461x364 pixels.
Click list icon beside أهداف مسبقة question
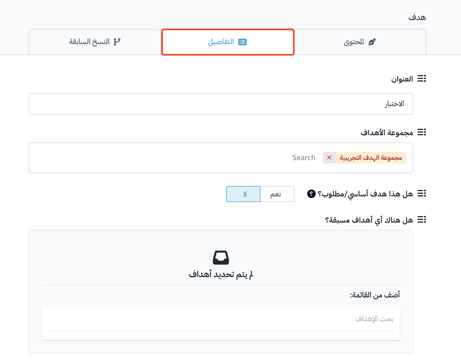tap(422, 220)
